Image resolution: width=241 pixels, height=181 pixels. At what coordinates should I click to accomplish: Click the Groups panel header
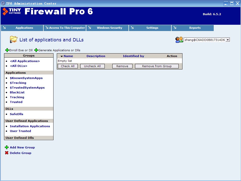[29, 56]
